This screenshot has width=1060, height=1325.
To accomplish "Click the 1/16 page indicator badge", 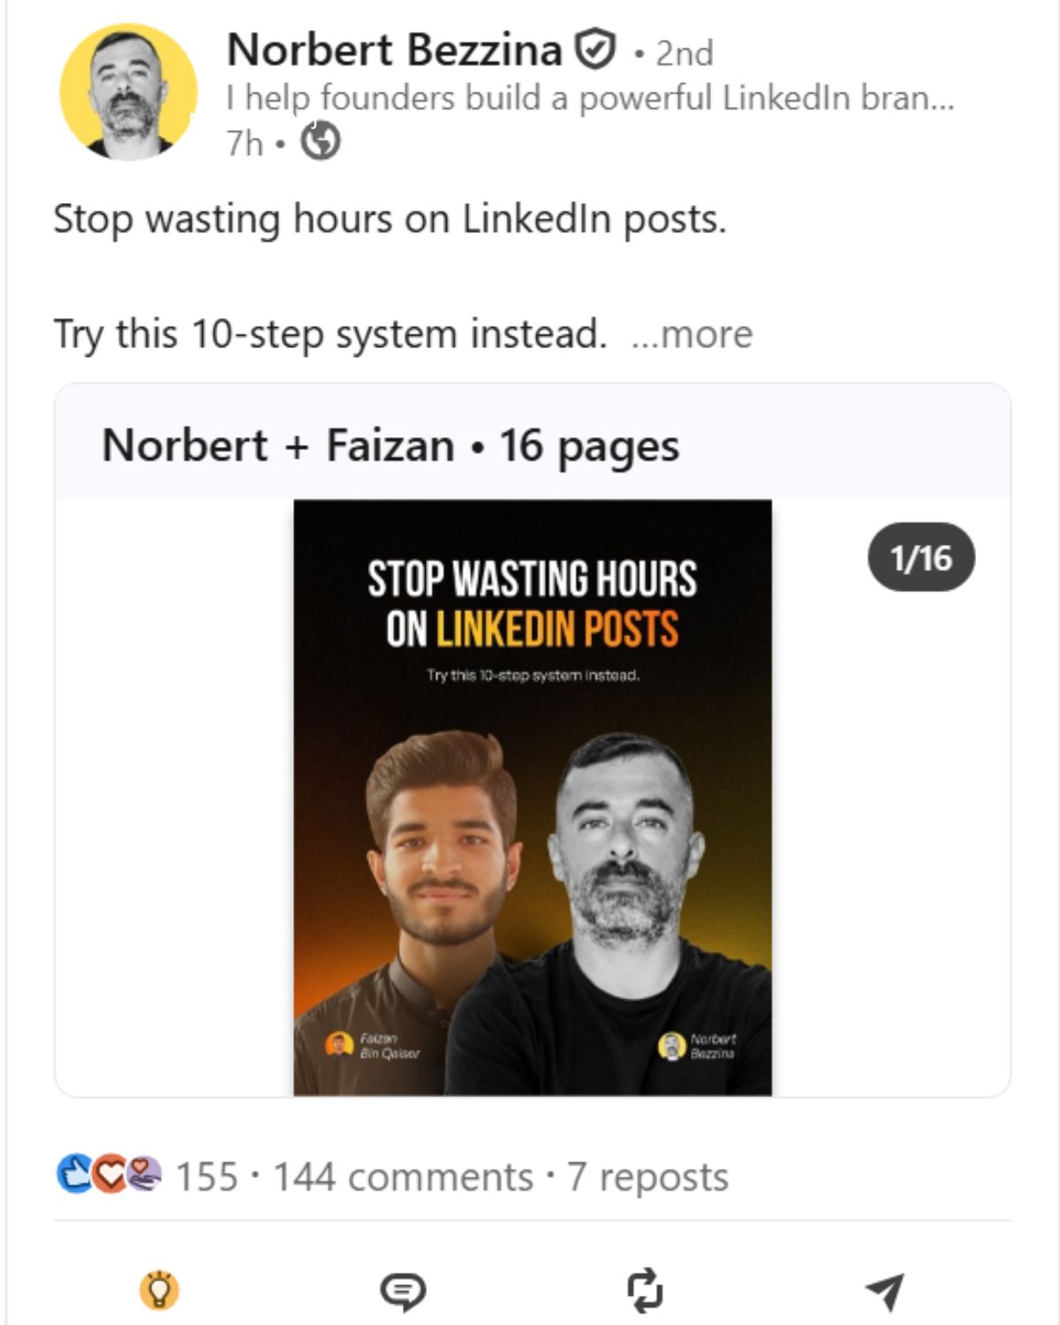I will [921, 557].
